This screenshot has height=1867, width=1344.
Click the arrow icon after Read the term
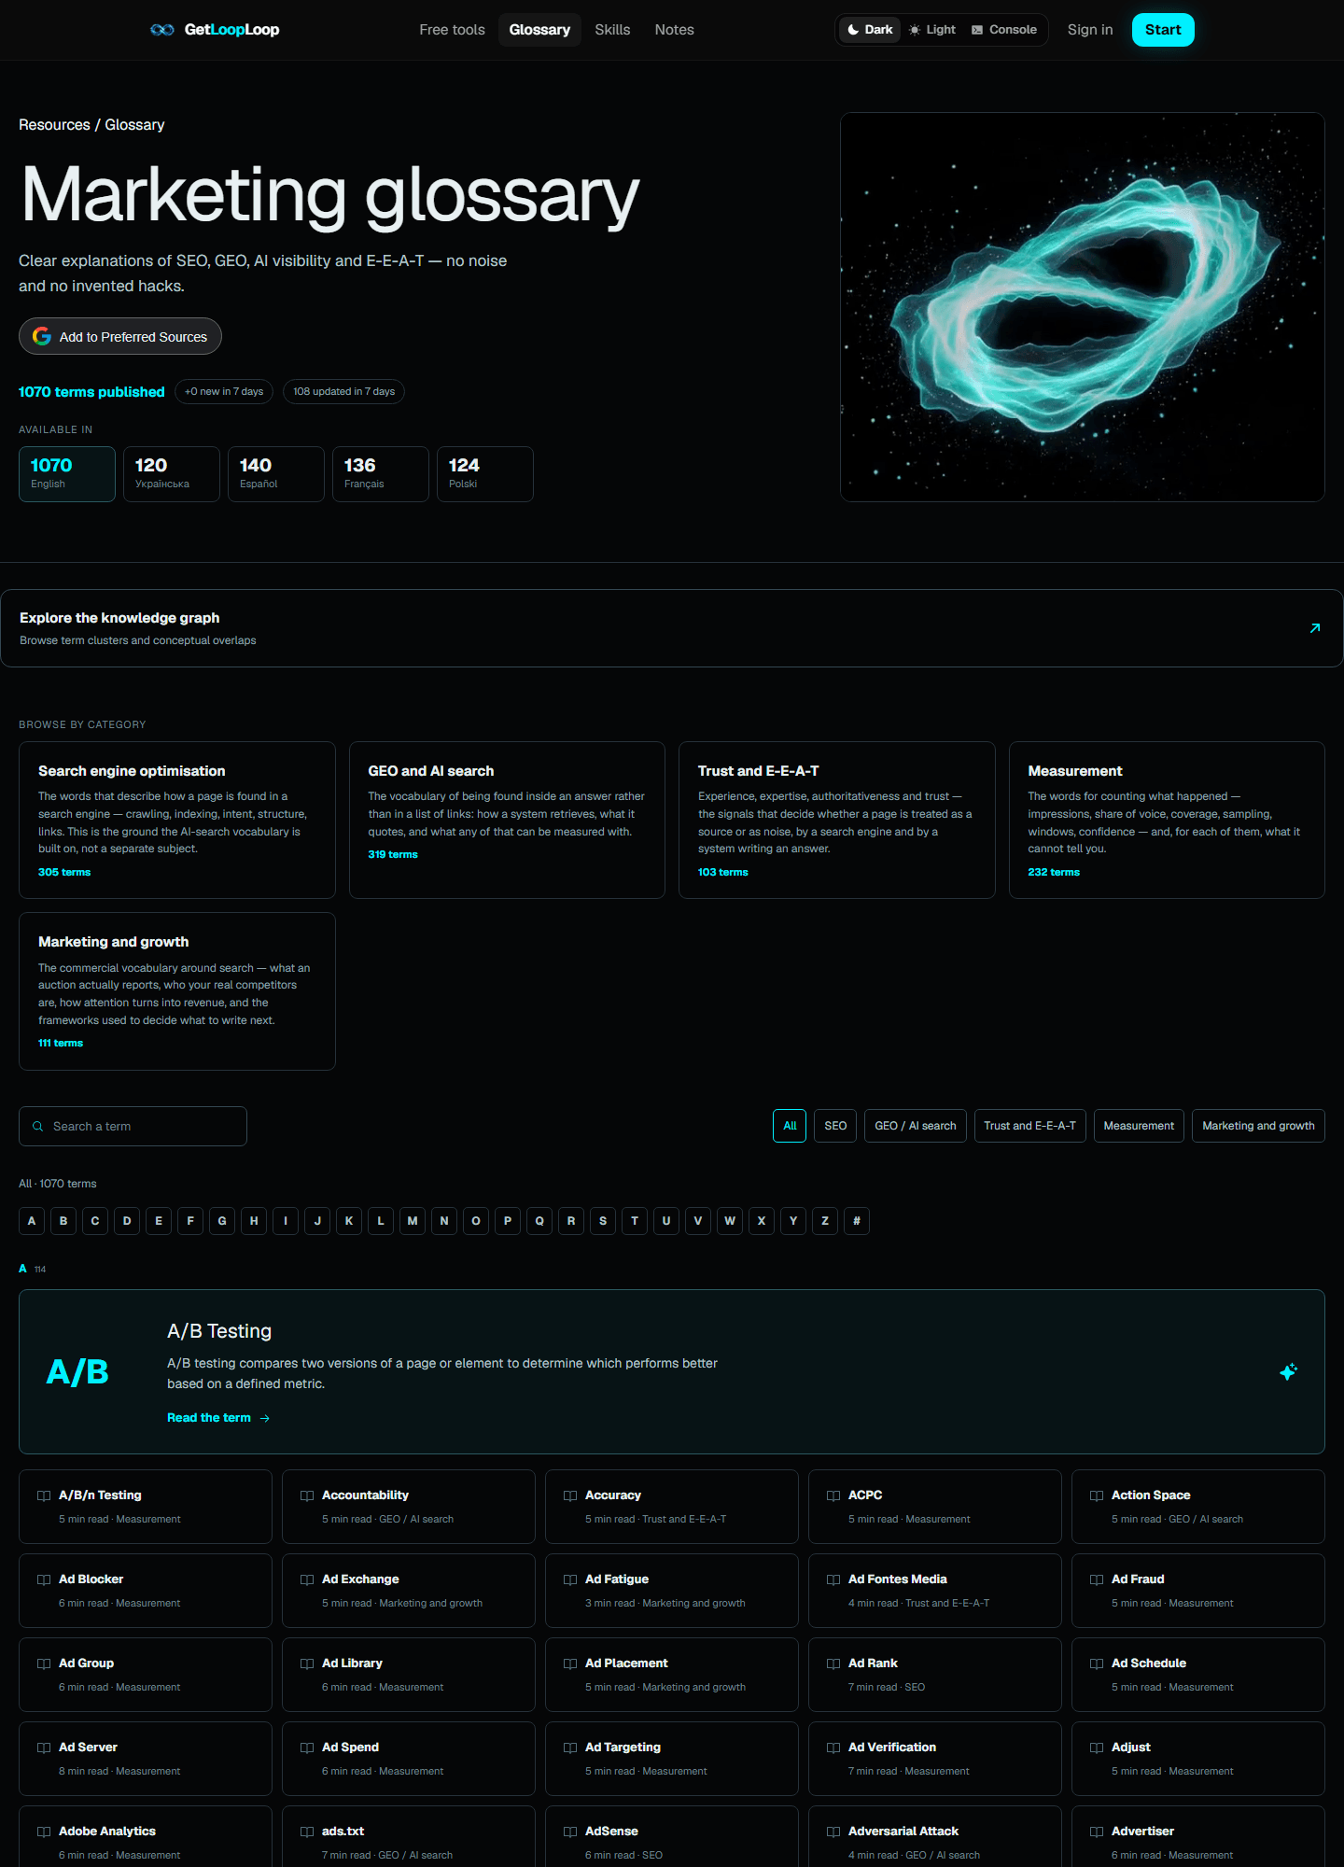click(x=265, y=1418)
